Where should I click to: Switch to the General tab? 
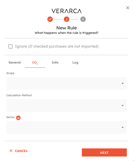point(15,63)
